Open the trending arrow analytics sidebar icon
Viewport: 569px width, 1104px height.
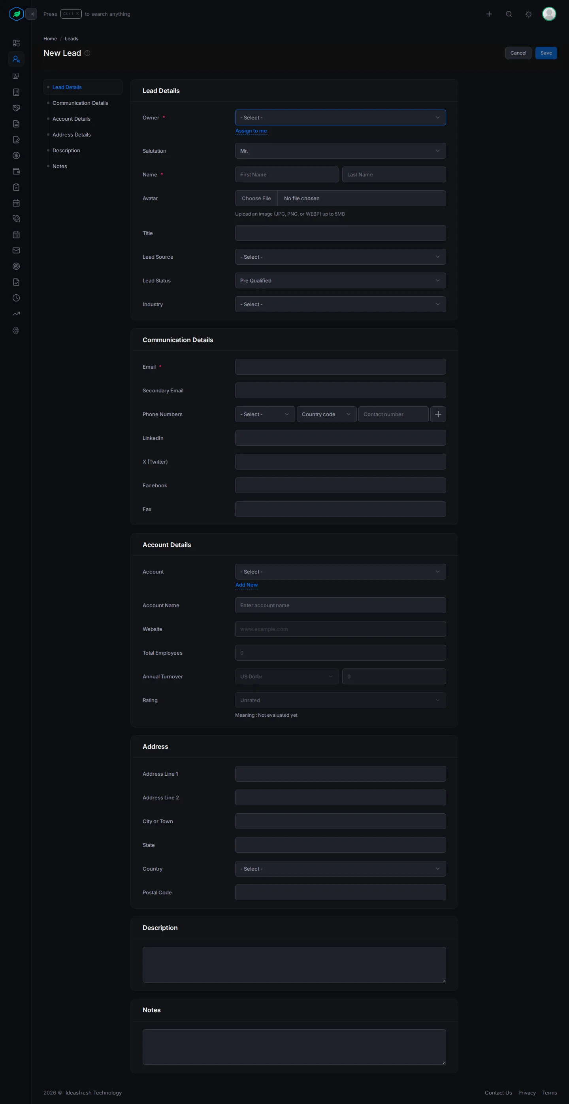(16, 314)
